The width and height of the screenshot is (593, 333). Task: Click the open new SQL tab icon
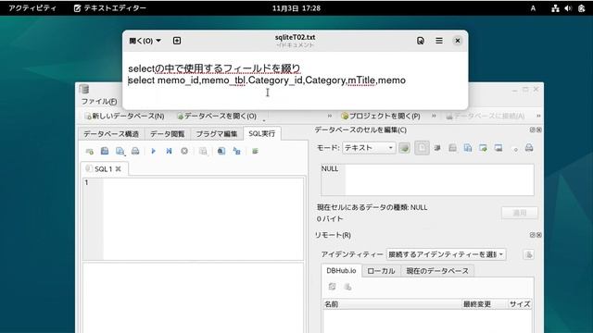[x=90, y=152]
